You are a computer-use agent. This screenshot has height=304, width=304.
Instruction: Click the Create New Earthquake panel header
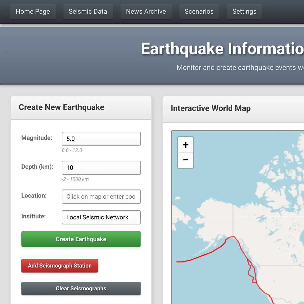click(x=62, y=107)
